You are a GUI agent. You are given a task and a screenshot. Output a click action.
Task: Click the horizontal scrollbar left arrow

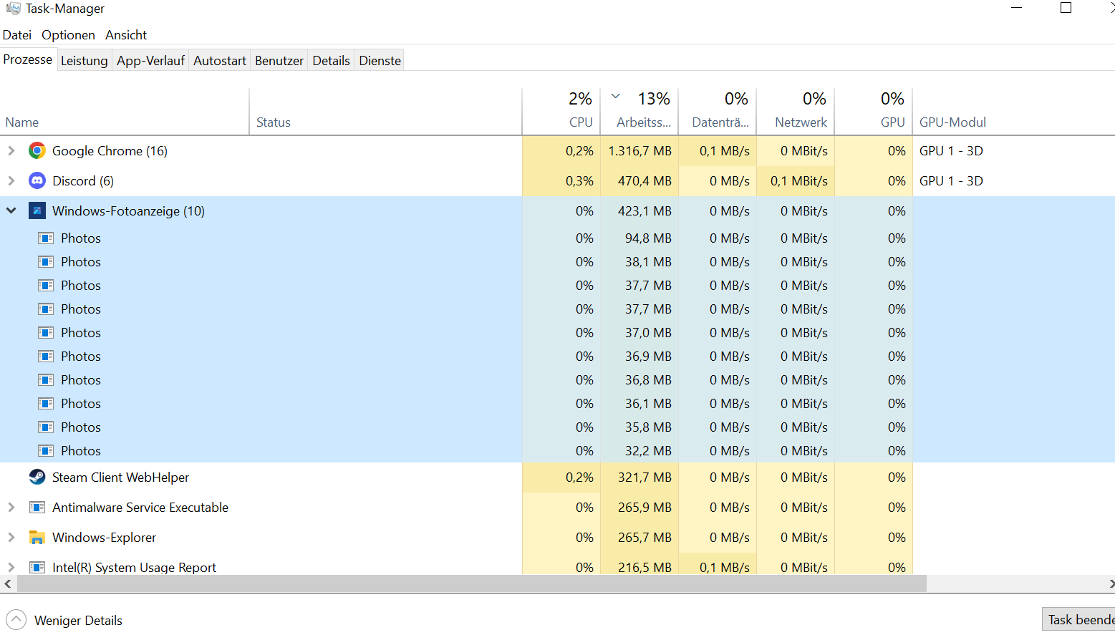(8, 583)
